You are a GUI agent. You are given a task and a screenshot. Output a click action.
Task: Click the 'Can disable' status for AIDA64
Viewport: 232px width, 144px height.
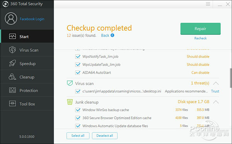200,73
